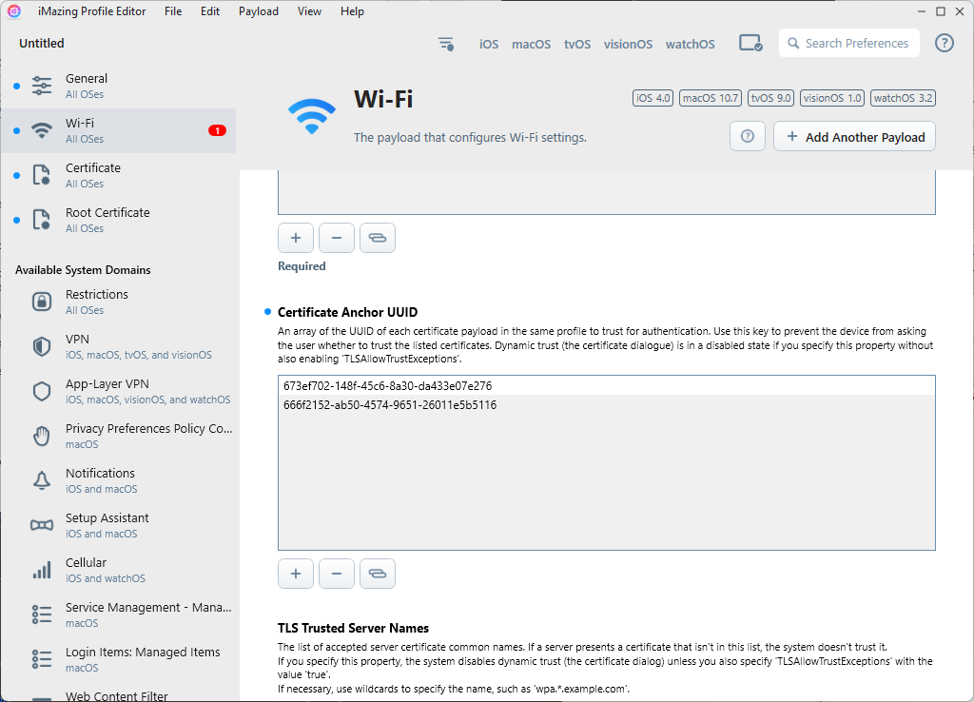Image resolution: width=974 pixels, height=702 pixels.
Task: Open the payload filter icon in toolbar
Action: [445, 44]
